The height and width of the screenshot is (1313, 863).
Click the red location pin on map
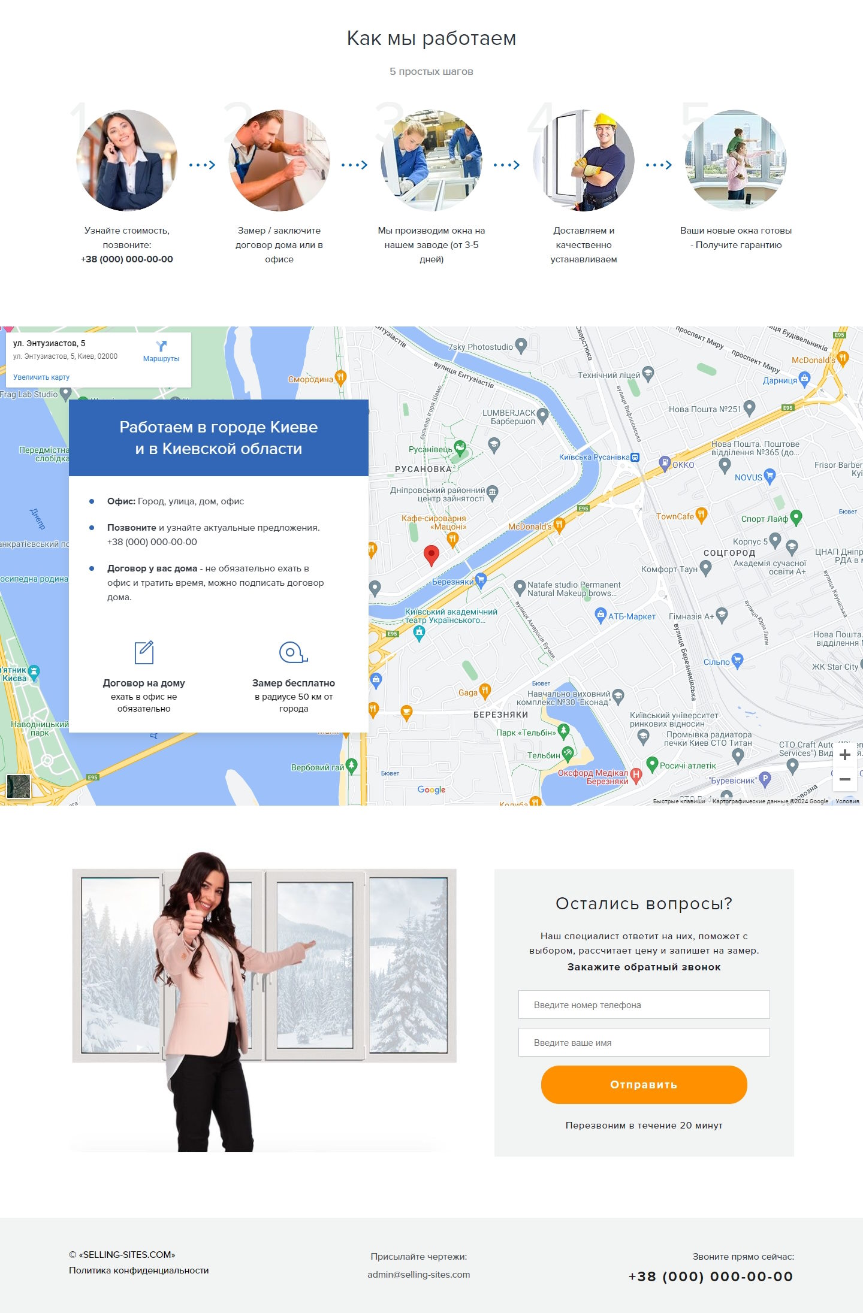click(x=431, y=555)
